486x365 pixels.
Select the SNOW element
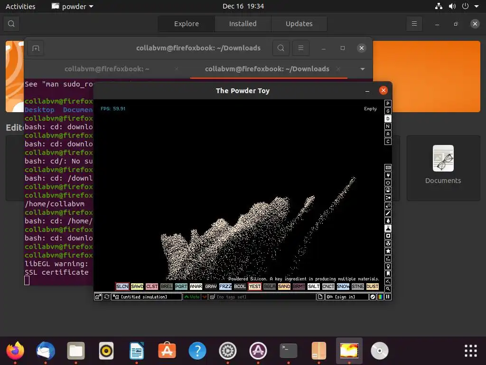point(343,287)
